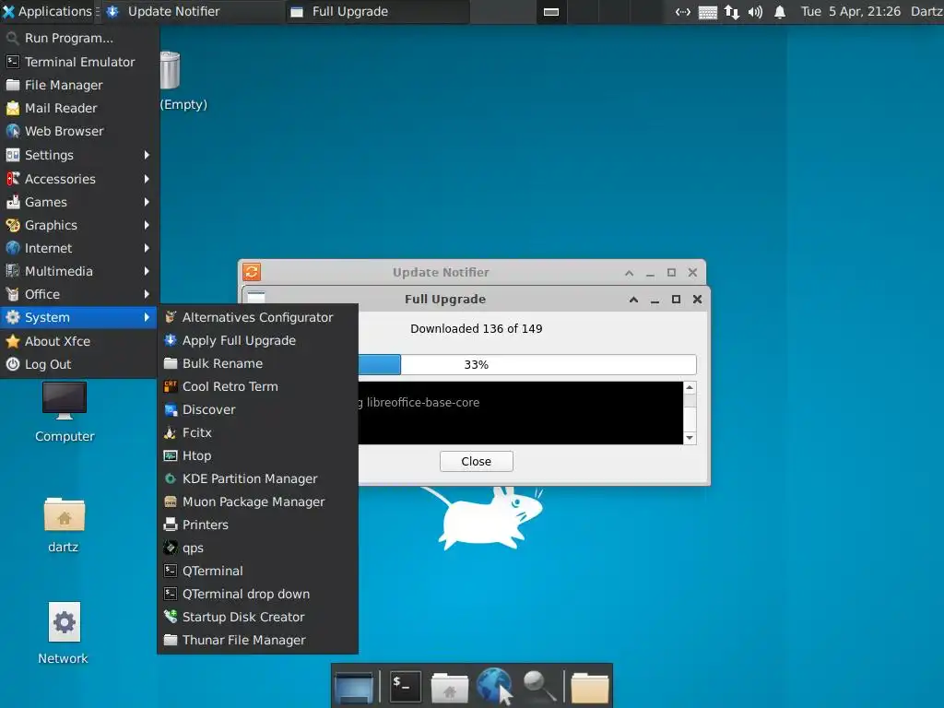Open home folder from the bottom dock
This screenshot has width=944, height=708.
click(x=450, y=687)
